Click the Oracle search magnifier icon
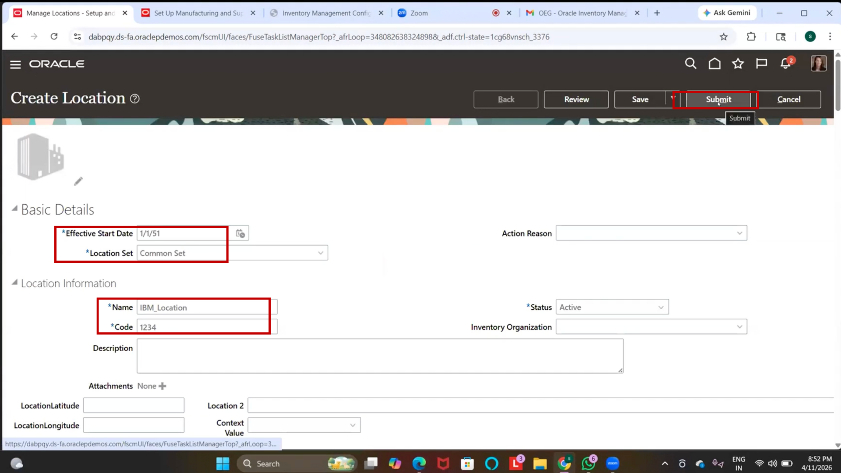The width and height of the screenshot is (841, 473). click(691, 64)
